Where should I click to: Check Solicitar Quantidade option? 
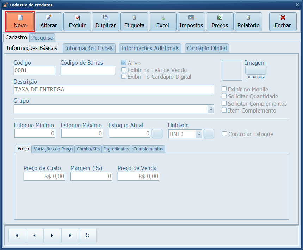[224, 96]
